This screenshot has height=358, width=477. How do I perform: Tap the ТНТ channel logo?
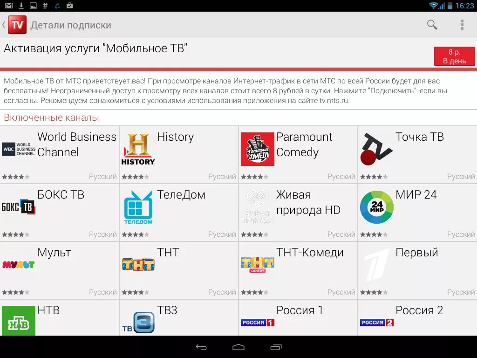click(138, 264)
